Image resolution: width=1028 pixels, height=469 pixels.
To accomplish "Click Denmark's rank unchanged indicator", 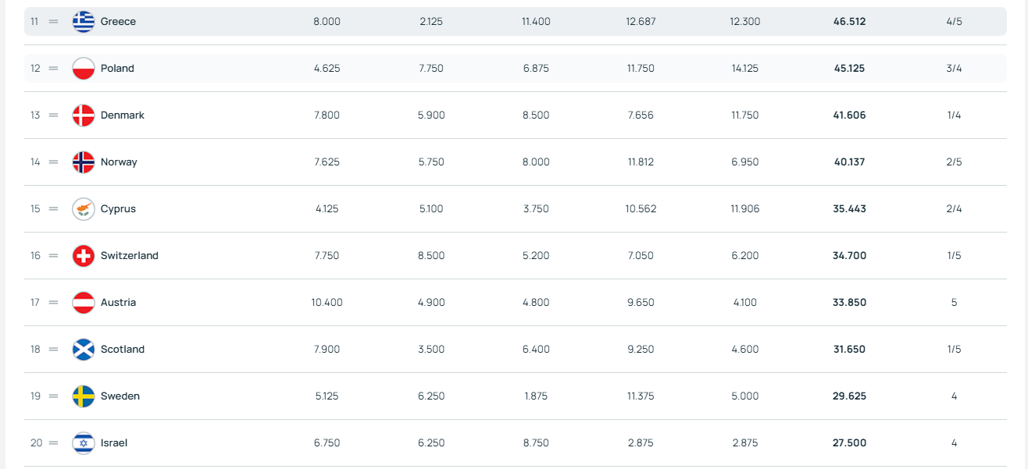I will point(54,115).
